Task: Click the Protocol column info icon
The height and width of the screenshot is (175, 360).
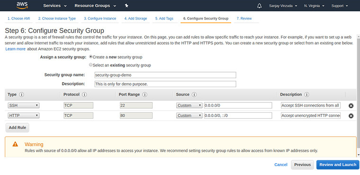Action: point(84,94)
